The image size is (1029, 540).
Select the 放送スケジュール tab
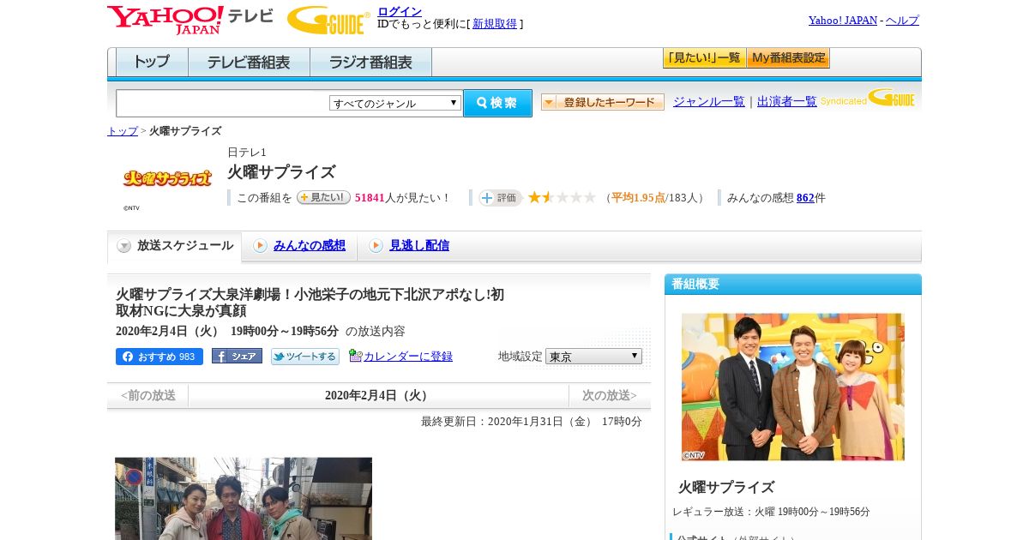pyautogui.click(x=174, y=247)
